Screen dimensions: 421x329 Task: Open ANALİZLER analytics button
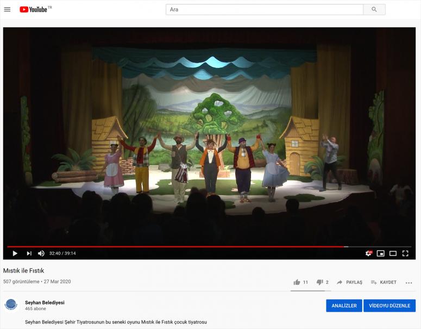point(344,306)
